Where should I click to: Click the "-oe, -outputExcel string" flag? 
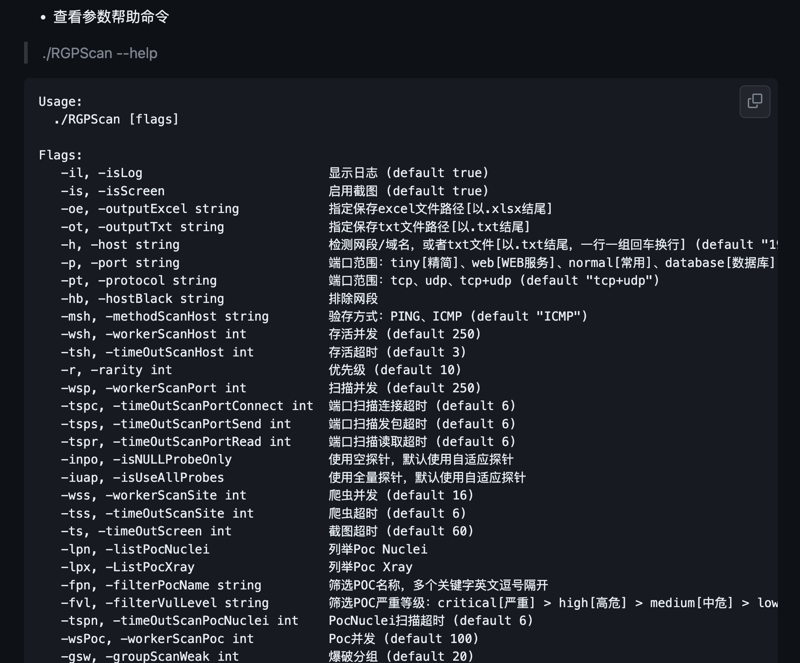click(150, 209)
